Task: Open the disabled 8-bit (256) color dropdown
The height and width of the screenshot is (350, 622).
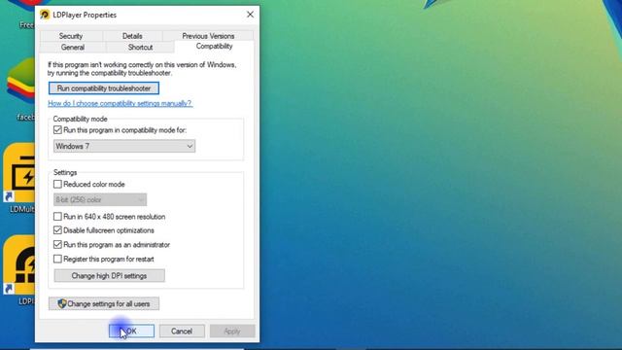Action: (100, 199)
